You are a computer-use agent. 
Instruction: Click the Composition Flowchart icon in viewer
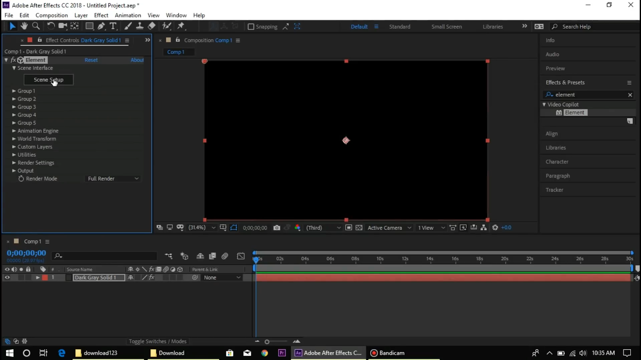pos(484,228)
